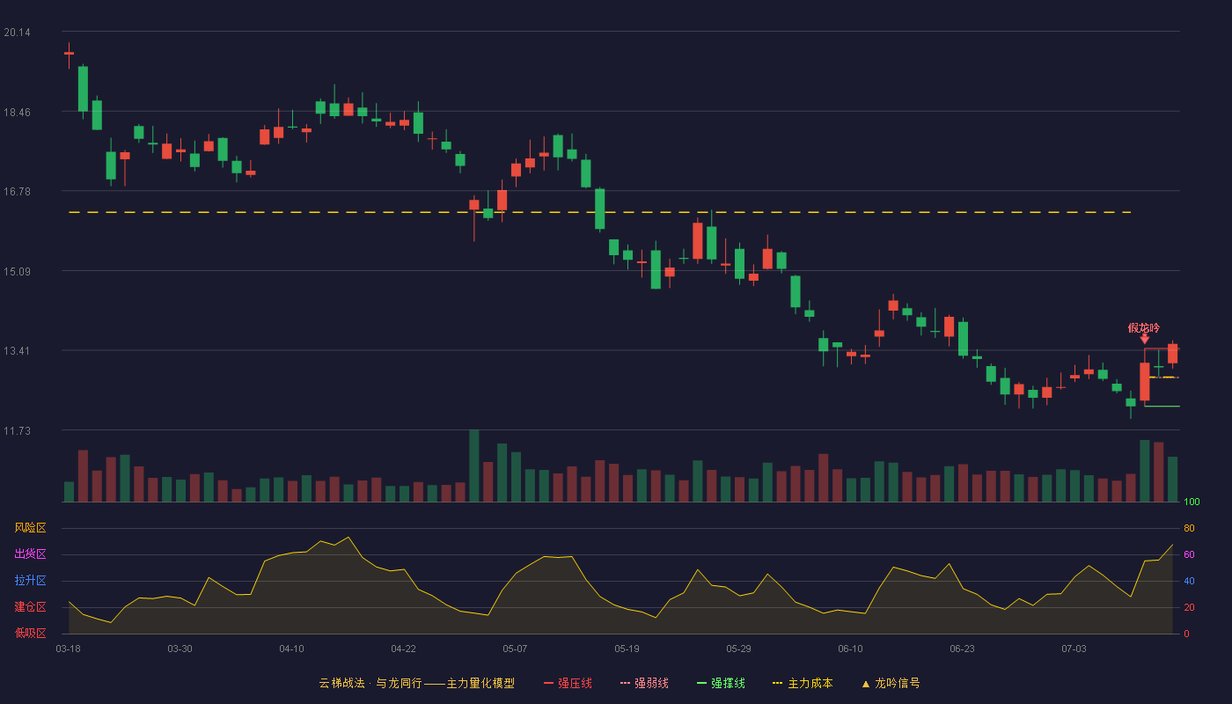Toggle the 强压线 legend item
Image resolution: width=1232 pixels, height=704 pixels.
[x=568, y=683]
